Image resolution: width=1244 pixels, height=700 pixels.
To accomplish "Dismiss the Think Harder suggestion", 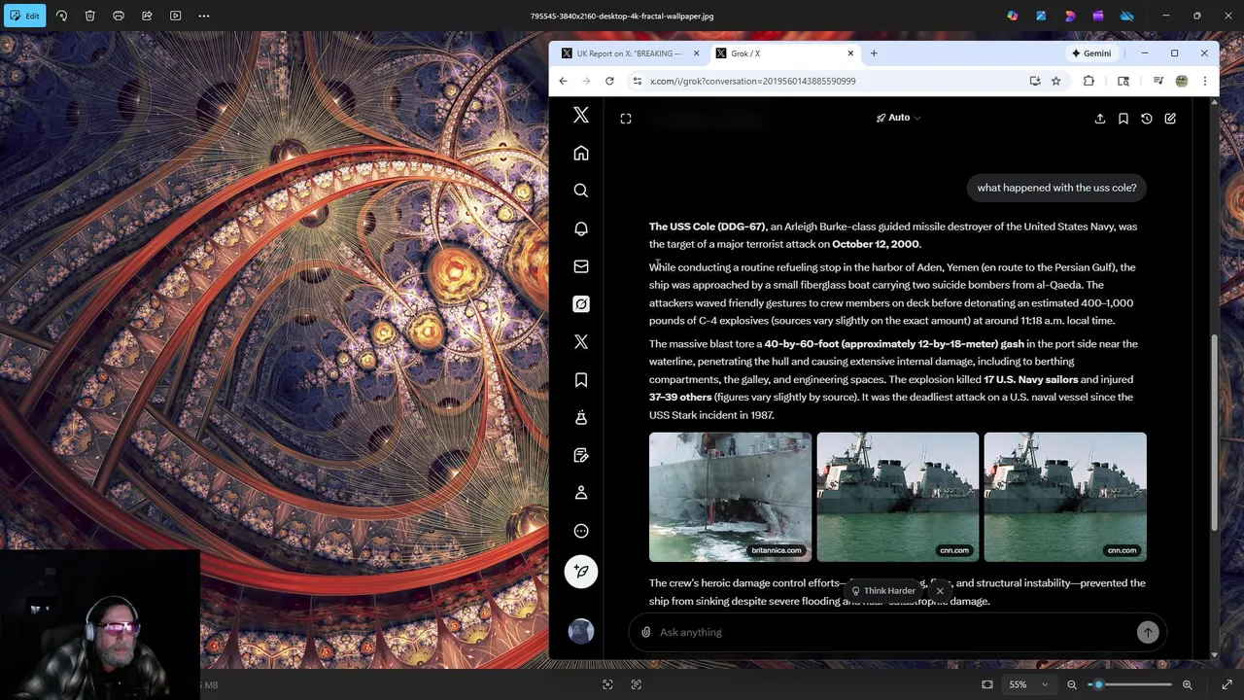I will pyautogui.click(x=940, y=591).
